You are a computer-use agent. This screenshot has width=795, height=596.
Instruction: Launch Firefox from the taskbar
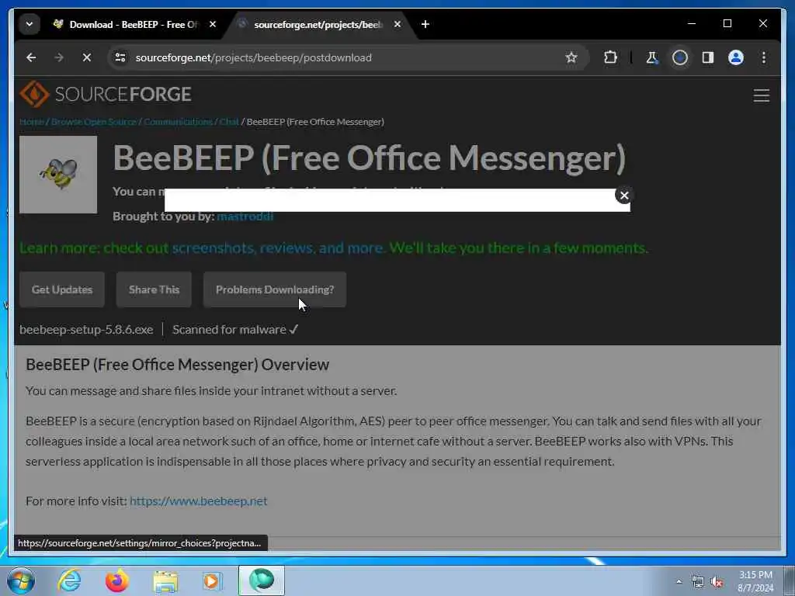click(117, 580)
